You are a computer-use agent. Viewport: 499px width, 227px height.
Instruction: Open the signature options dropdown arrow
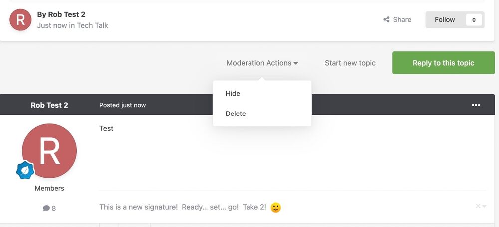click(484, 207)
